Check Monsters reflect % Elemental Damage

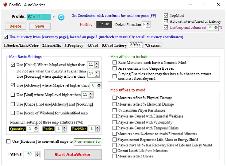[114, 104]
